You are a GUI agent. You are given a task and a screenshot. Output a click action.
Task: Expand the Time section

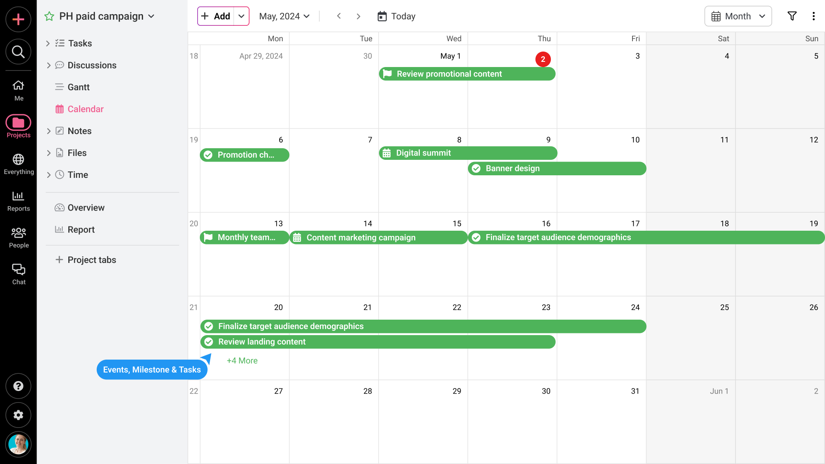click(x=48, y=175)
